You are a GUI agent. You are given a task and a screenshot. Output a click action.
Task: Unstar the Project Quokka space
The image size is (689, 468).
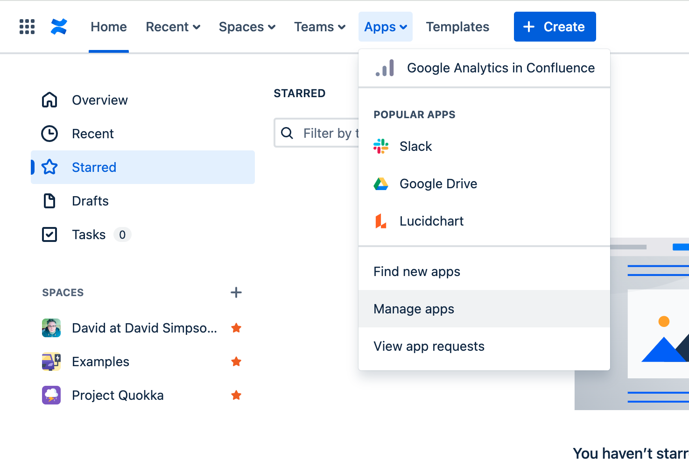(236, 395)
